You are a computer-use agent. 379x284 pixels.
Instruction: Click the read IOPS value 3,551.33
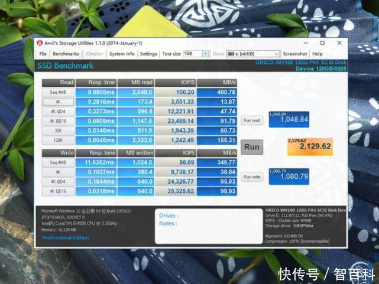[x=176, y=102]
